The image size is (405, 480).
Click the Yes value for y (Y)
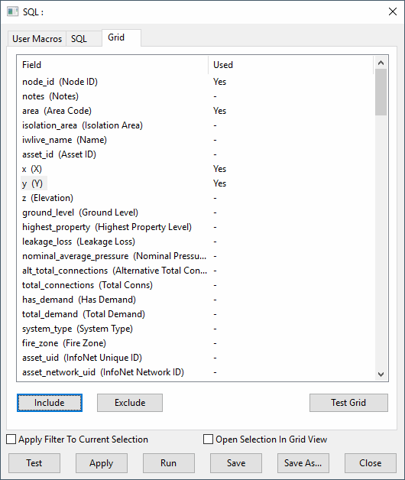tap(219, 183)
